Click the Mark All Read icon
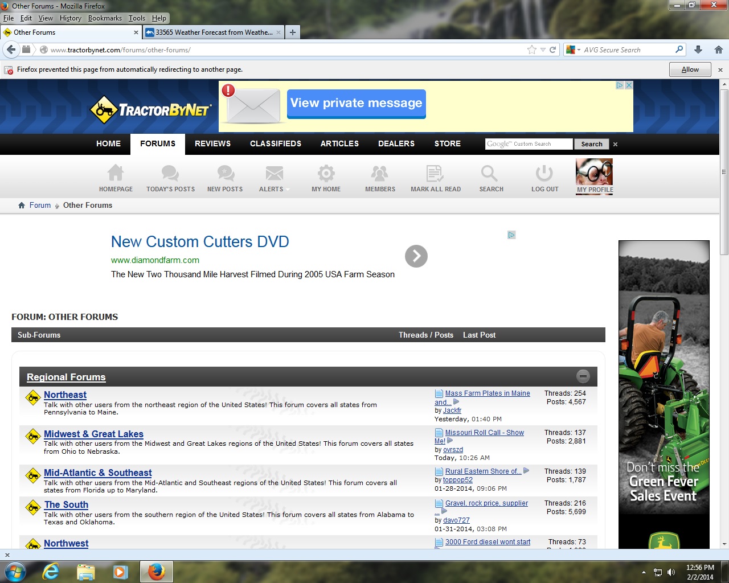This screenshot has height=583, width=729. (x=435, y=173)
